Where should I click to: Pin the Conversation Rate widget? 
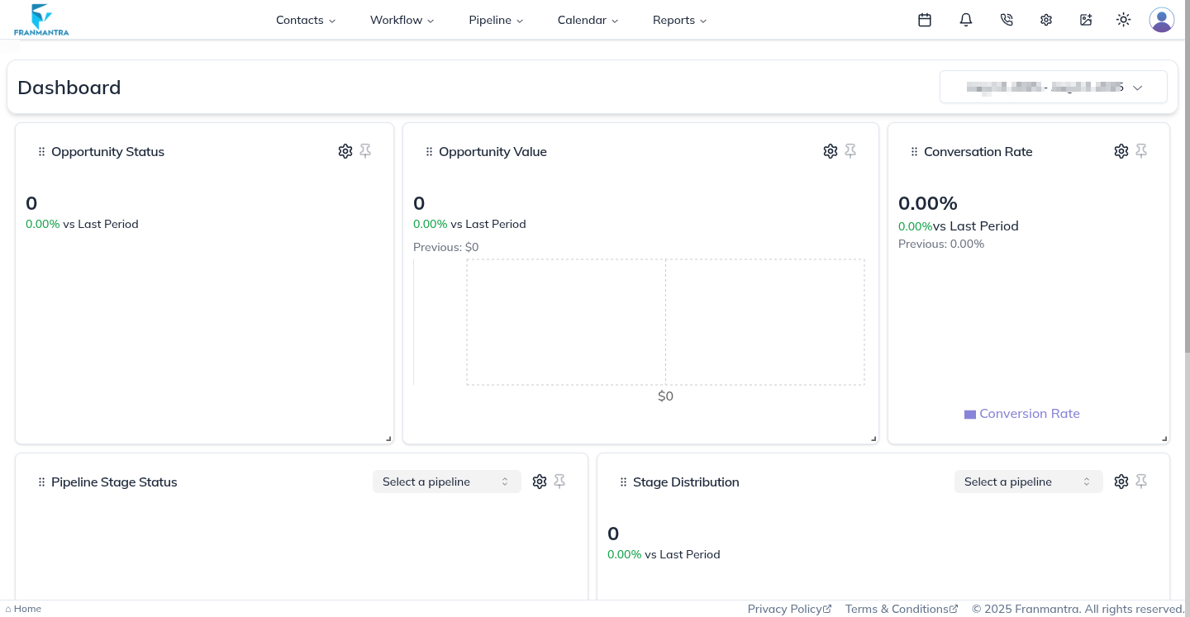pyautogui.click(x=1141, y=151)
